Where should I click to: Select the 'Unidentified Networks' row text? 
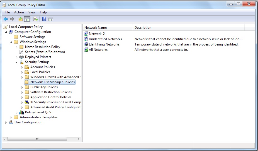coord(105,39)
